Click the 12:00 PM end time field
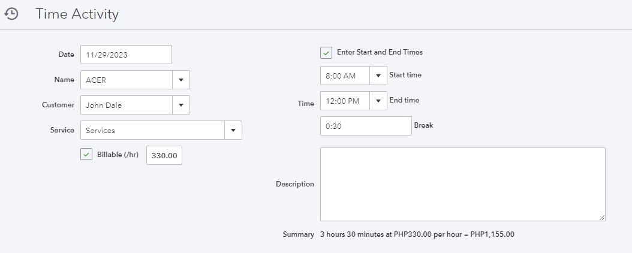The height and width of the screenshot is (253, 632). 345,101
